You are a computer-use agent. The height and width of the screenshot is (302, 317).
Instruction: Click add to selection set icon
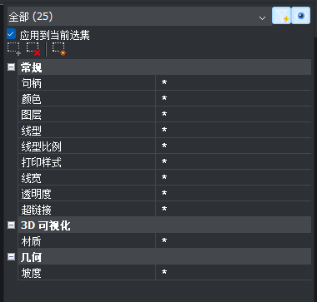click(13, 49)
